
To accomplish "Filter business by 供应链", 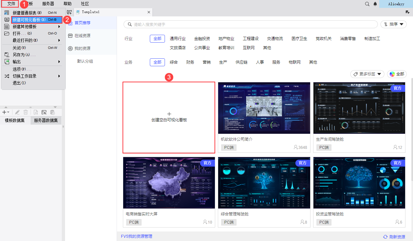I will (241, 62).
